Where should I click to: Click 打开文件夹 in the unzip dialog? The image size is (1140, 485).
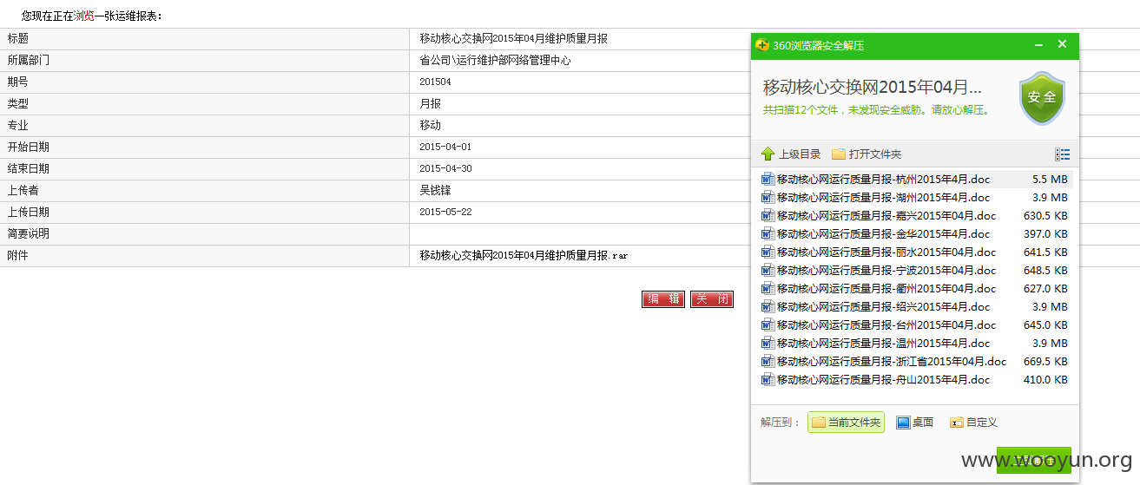click(x=867, y=154)
